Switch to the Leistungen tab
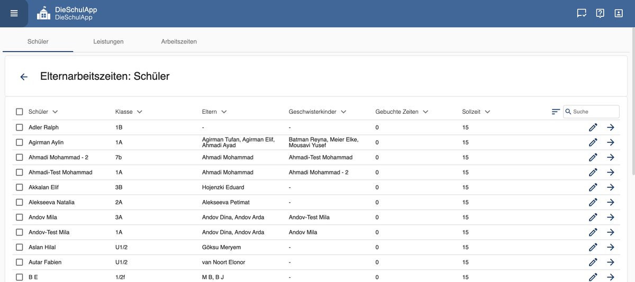The height and width of the screenshot is (282, 635). pyautogui.click(x=108, y=41)
